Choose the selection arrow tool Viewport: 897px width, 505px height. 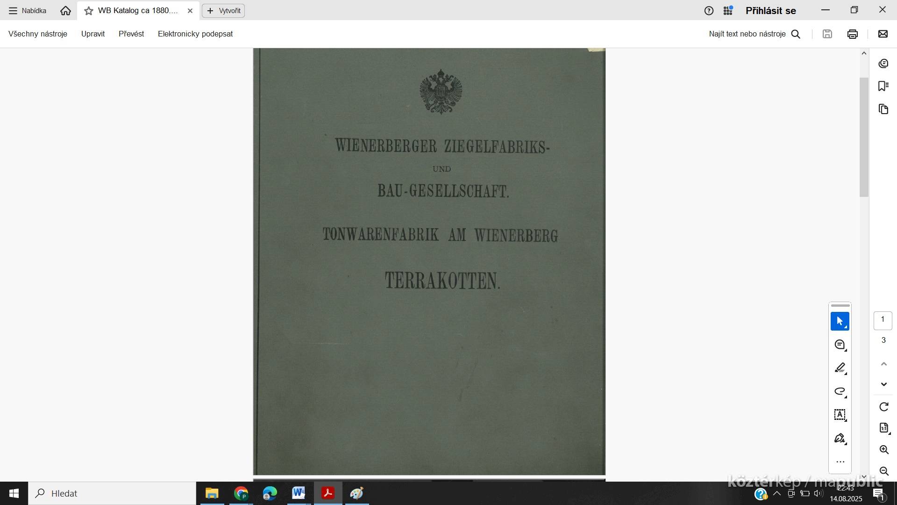click(x=840, y=321)
